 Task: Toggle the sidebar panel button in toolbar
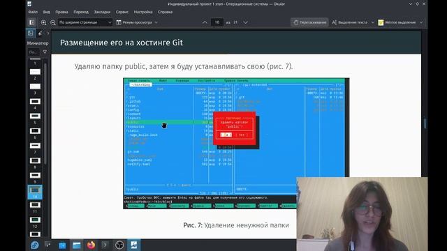pyautogui.click(x=32, y=22)
